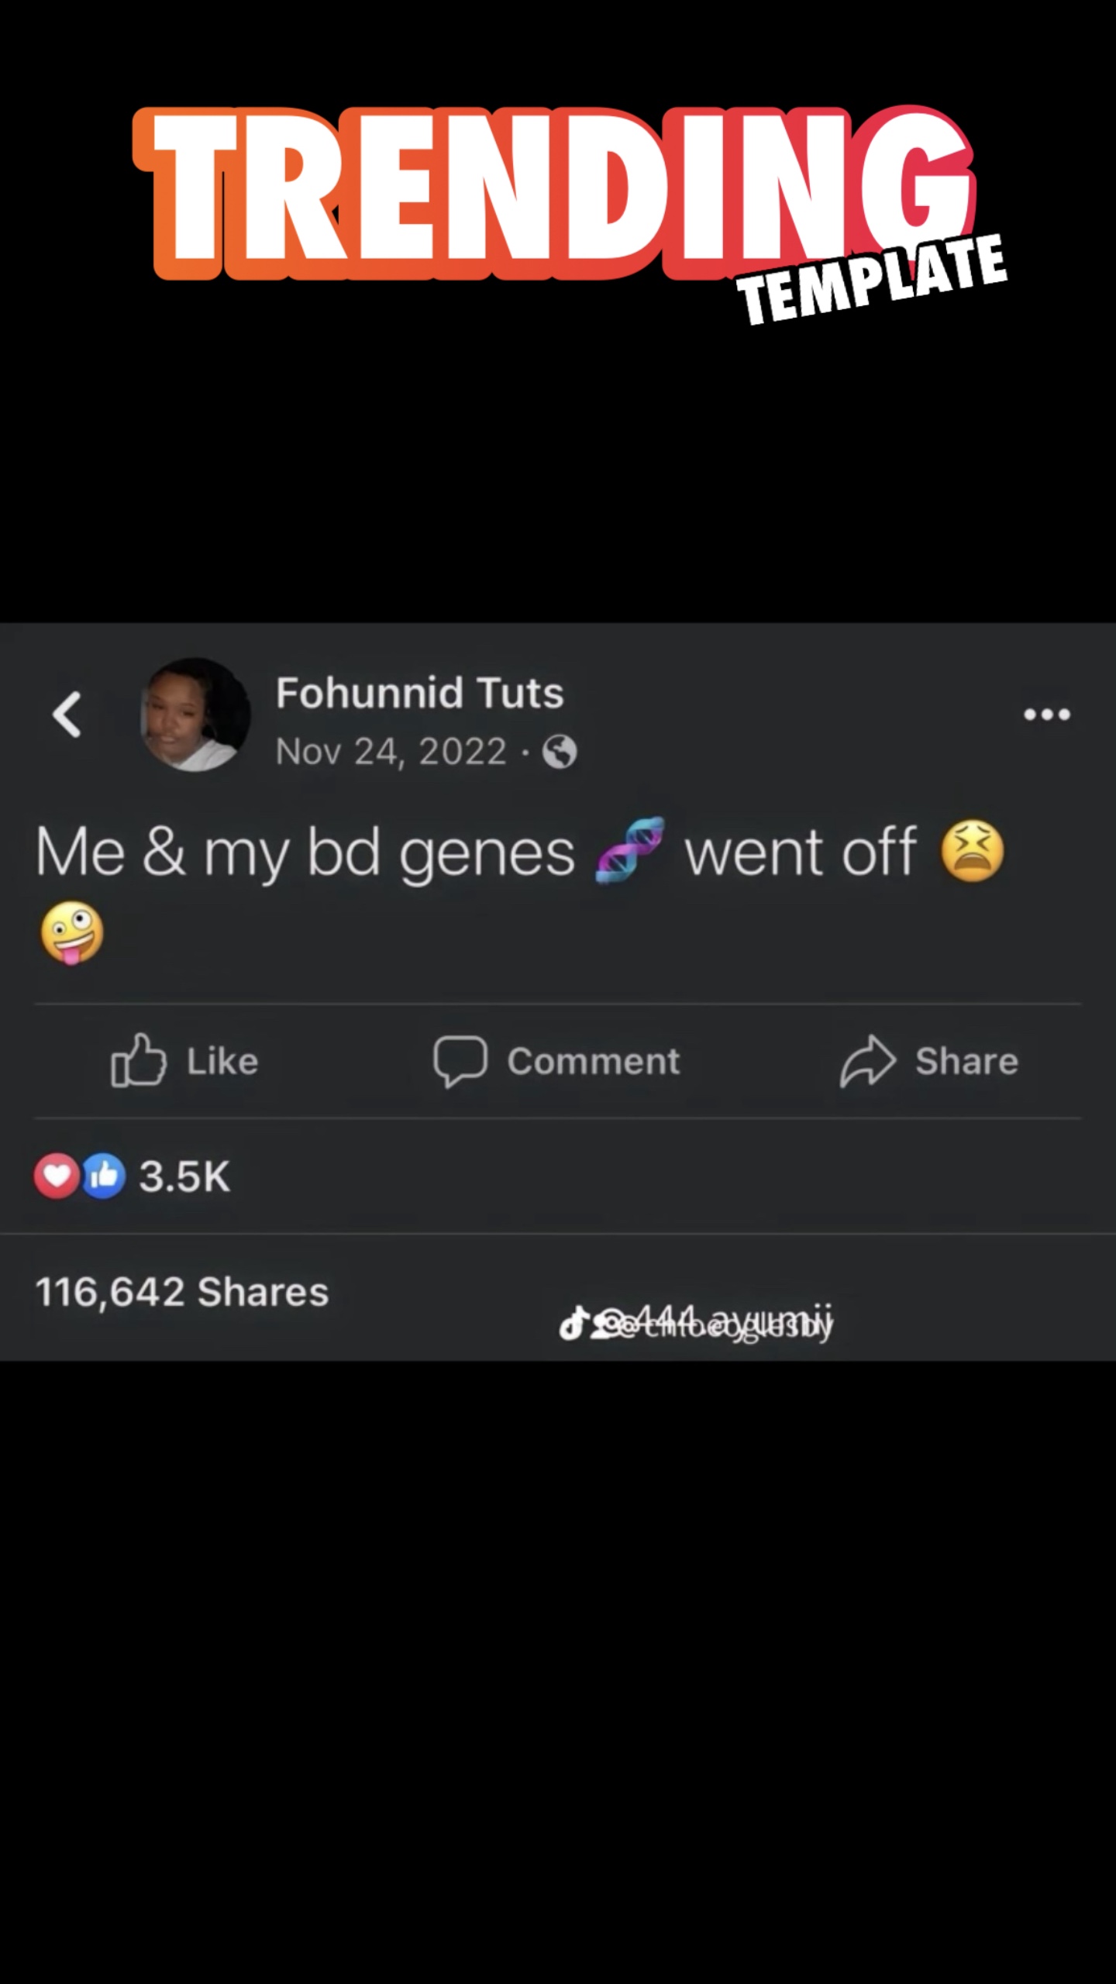Like the post via Like label
The height and width of the screenshot is (1984, 1116).
pos(222,1061)
